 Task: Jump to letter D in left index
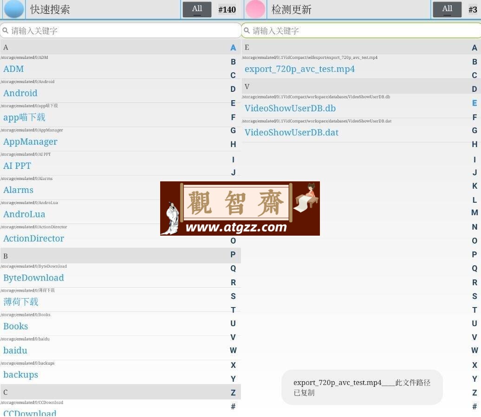(x=233, y=89)
